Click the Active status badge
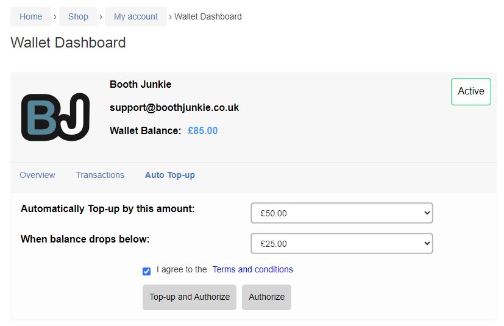The height and width of the screenshot is (326, 504). (x=471, y=91)
